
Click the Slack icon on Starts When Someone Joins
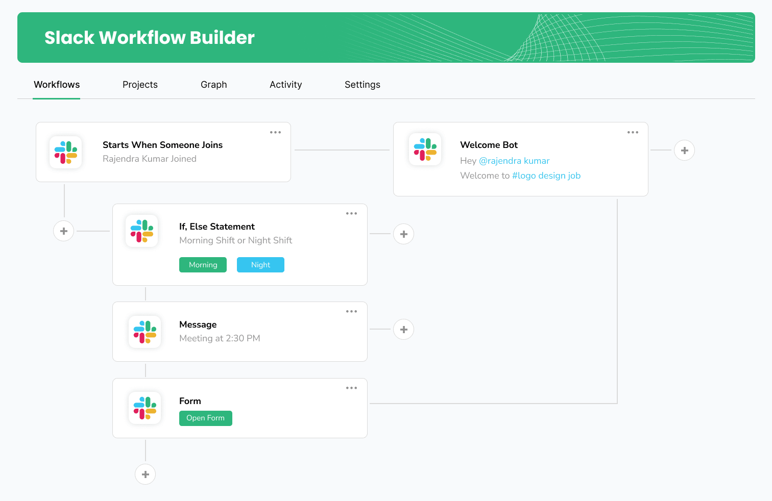pyautogui.click(x=65, y=152)
